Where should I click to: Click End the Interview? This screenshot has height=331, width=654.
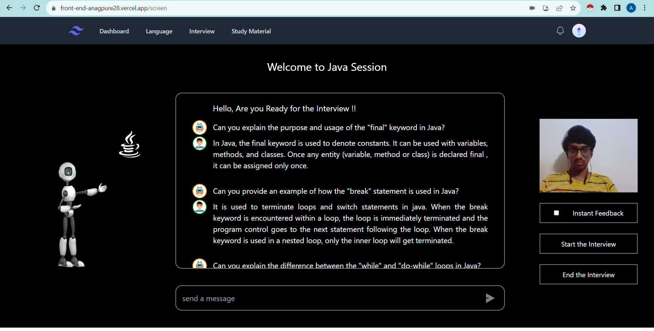point(588,274)
